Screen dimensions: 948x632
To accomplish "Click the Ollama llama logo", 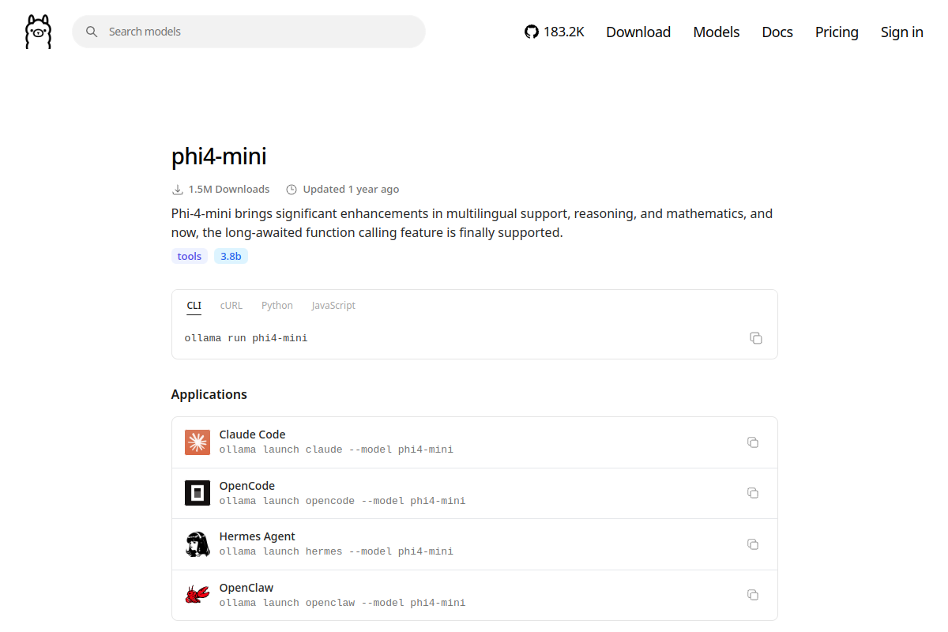I will (x=38, y=32).
